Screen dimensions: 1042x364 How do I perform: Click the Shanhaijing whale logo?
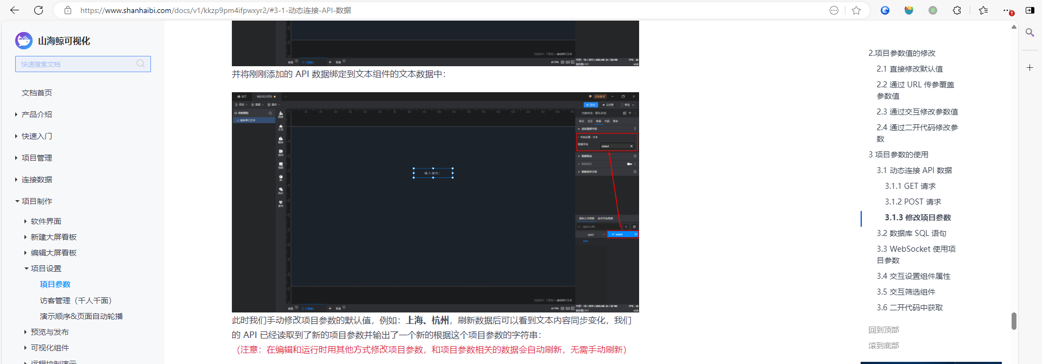coord(24,41)
